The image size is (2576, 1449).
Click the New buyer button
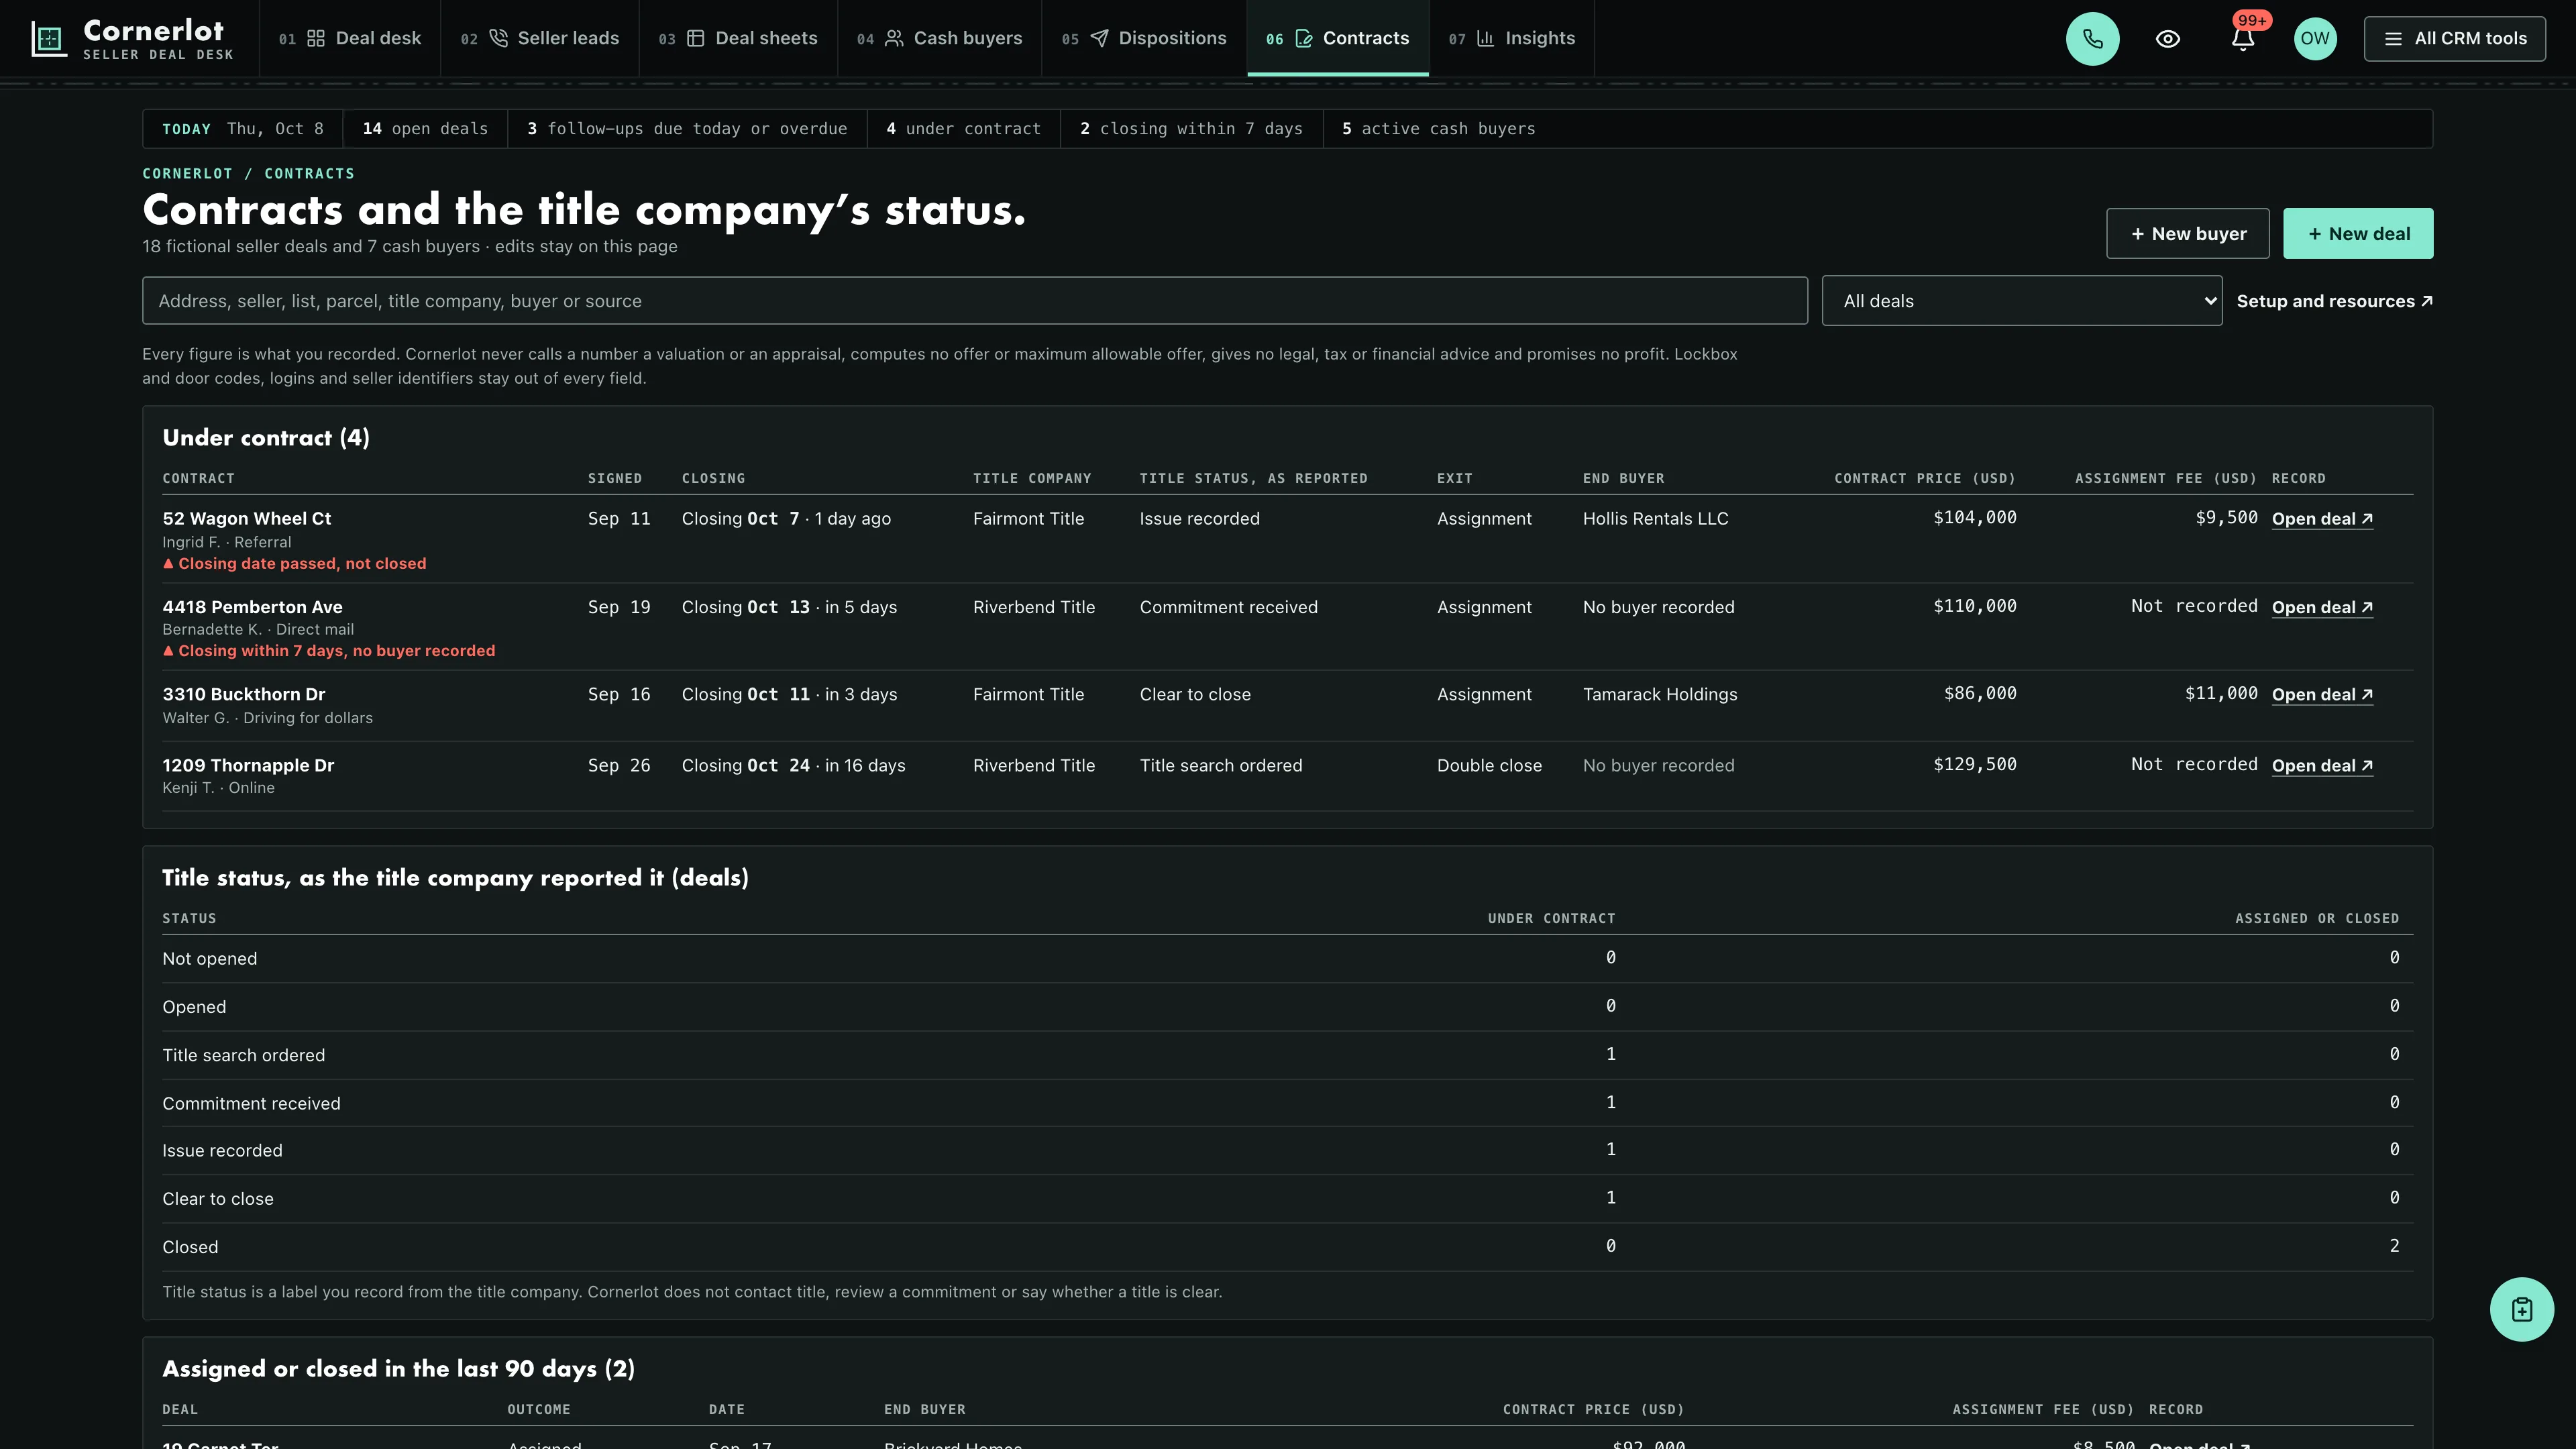[2188, 233]
